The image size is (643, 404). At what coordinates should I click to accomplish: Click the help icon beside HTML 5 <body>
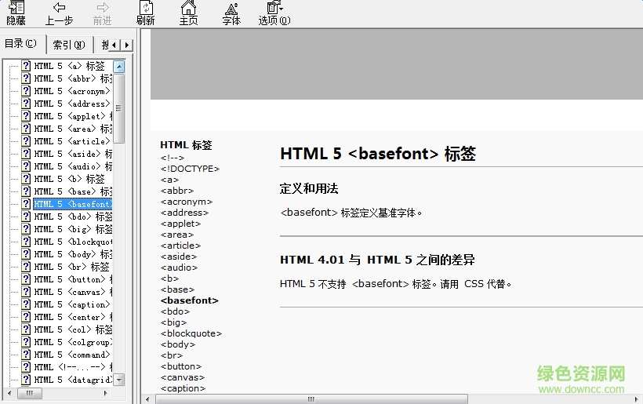point(26,254)
